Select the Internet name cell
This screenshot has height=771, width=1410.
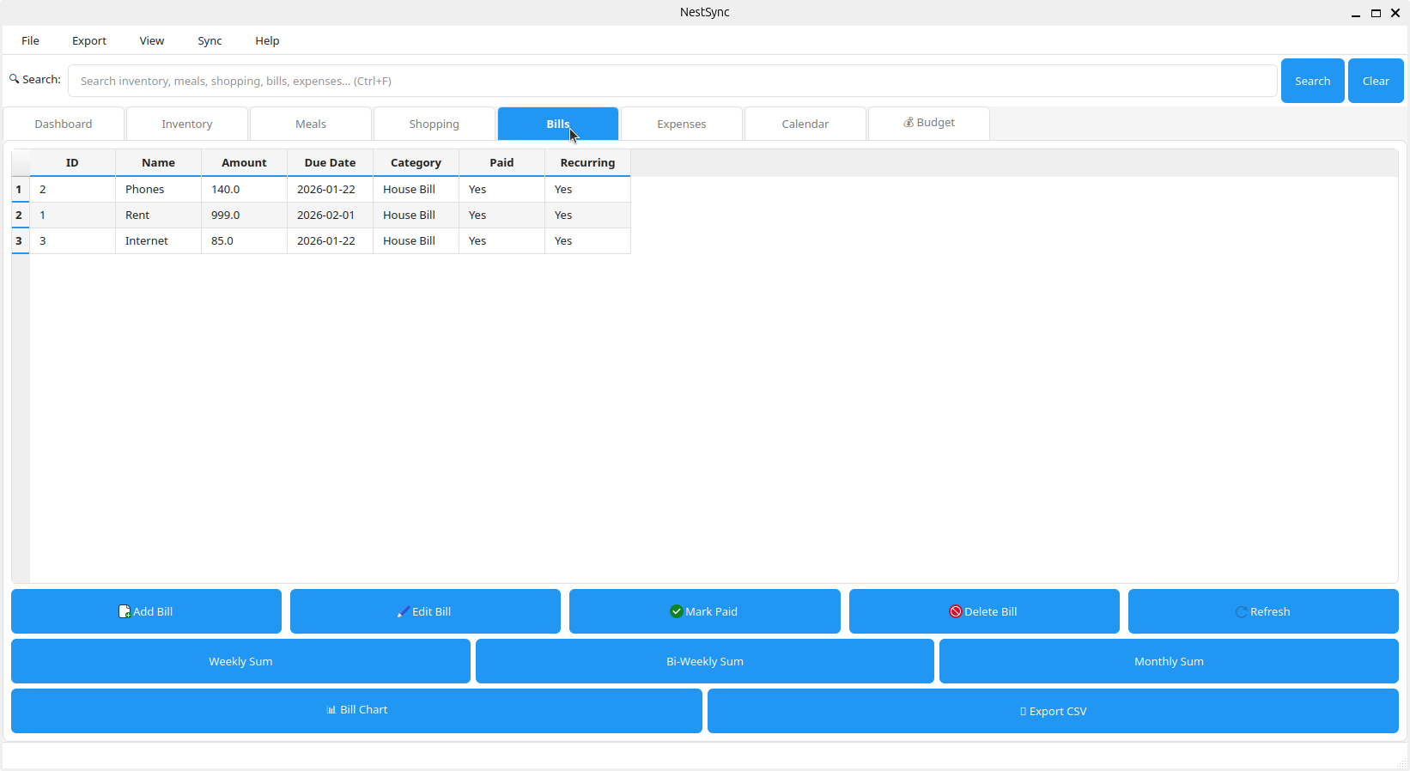158,240
